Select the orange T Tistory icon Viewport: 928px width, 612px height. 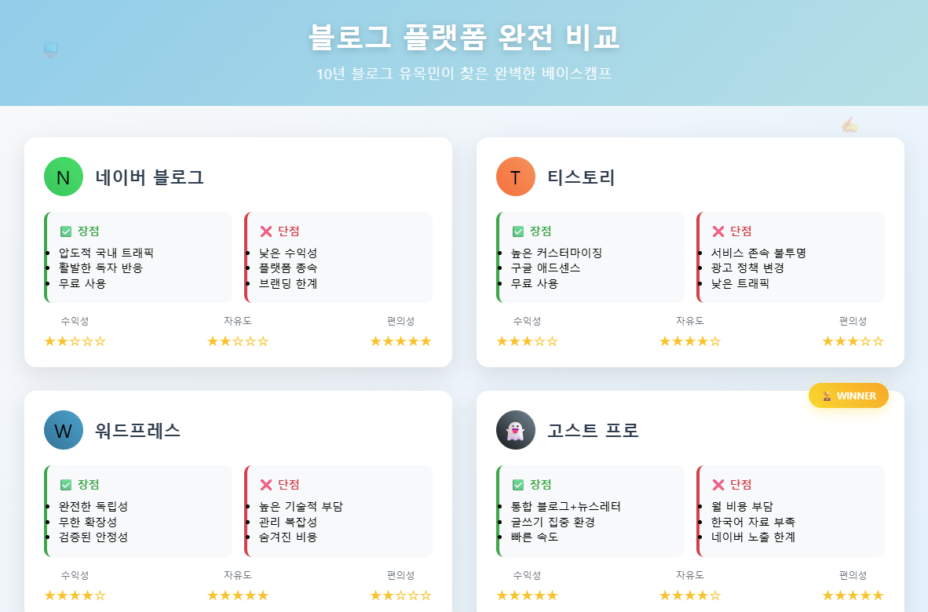[x=515, y=177]
